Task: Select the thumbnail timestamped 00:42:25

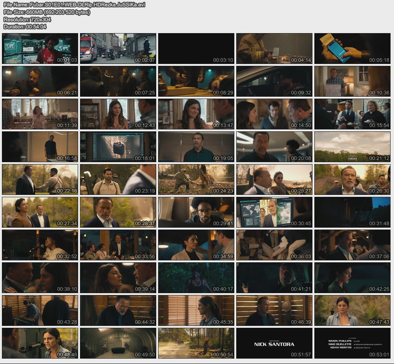Action: (352, 278)
